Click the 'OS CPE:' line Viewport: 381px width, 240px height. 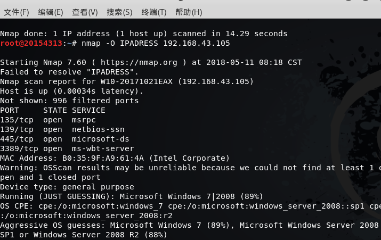pos(191,206)
